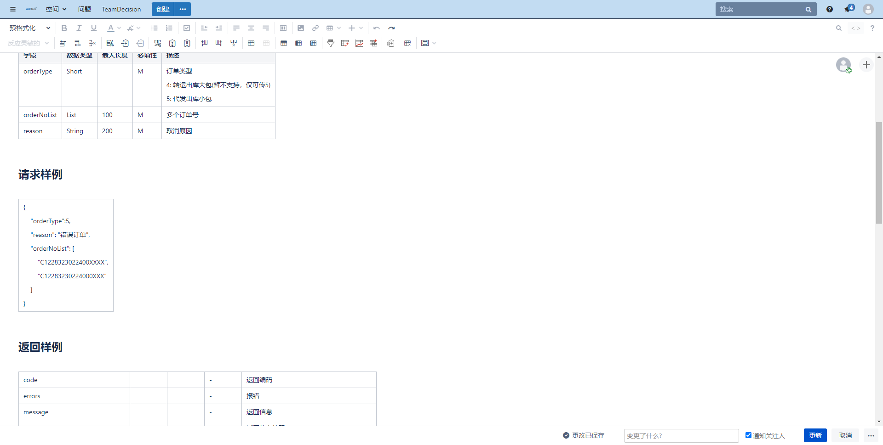Toggle bold formatting
Viewport: 883px width, 445px height.
64,28
